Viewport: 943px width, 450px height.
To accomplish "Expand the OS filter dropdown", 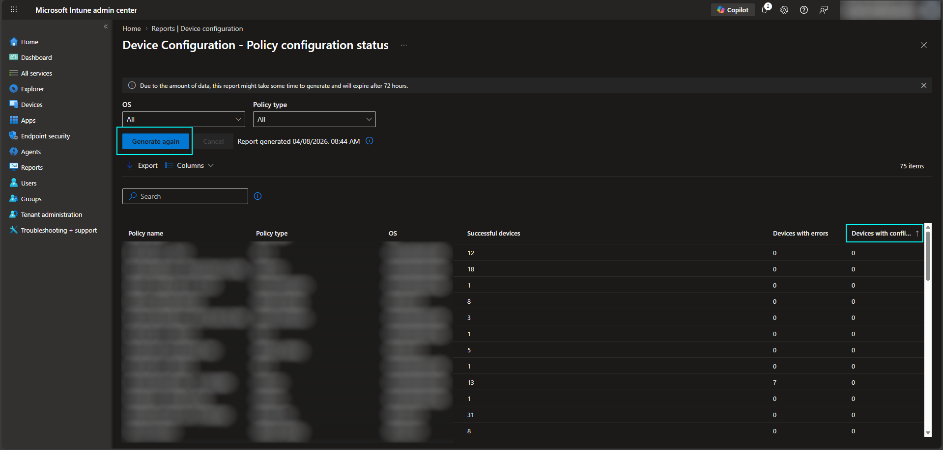I will click(x=184, y=119).
